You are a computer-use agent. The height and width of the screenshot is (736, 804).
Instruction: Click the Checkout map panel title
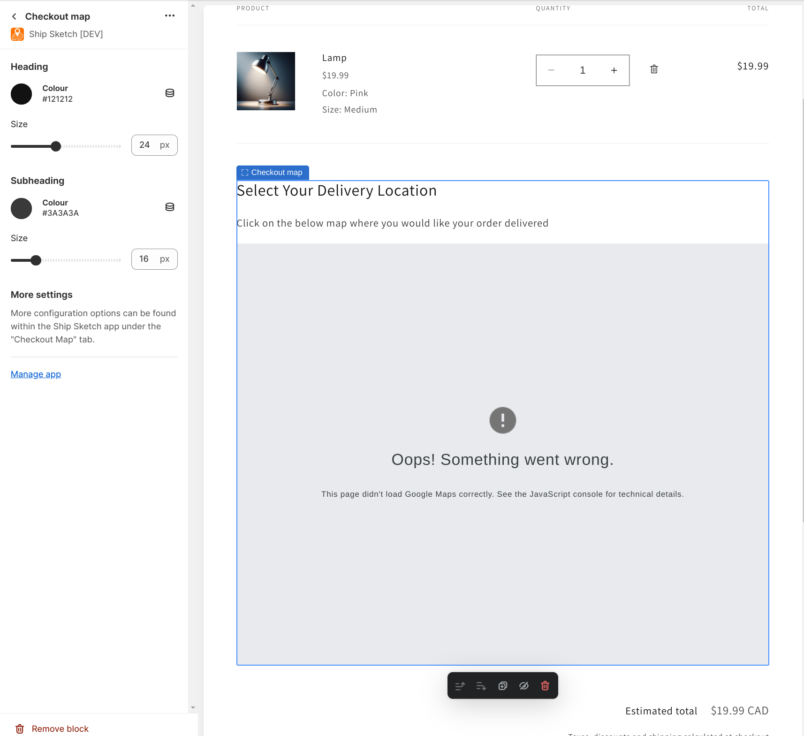[x=58, y=16]
